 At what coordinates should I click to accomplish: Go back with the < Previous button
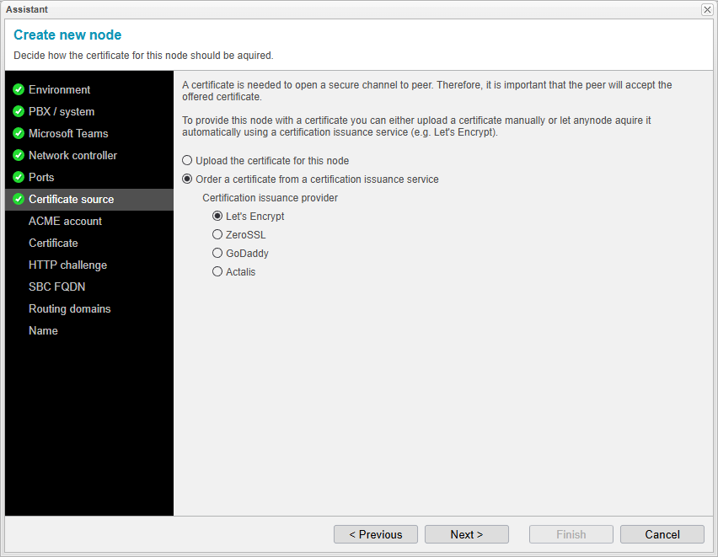375,534
